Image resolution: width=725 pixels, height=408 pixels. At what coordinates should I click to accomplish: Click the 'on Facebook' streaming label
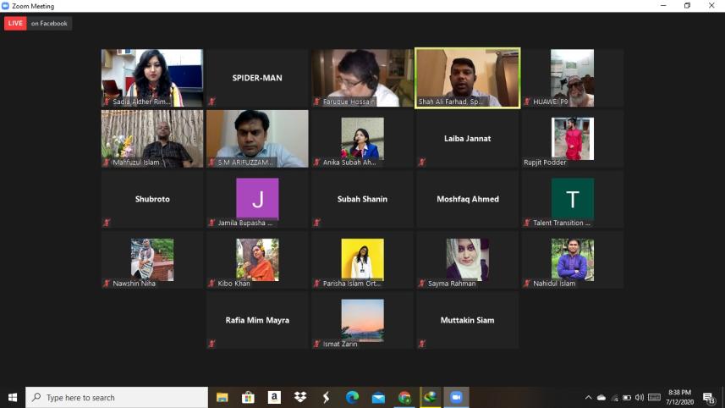click(49, 24)
